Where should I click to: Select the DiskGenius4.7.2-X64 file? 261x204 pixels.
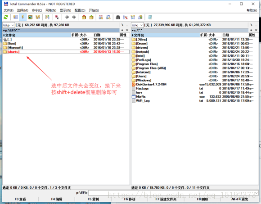[x=195, y=84]
